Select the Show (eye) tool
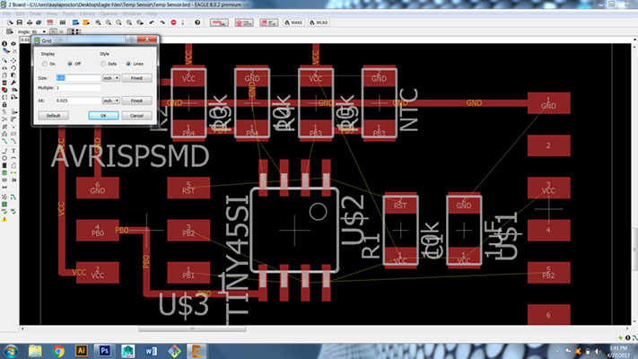Image resolution: width=638 pixels, height=359 pixels. [x=13, y=44]
